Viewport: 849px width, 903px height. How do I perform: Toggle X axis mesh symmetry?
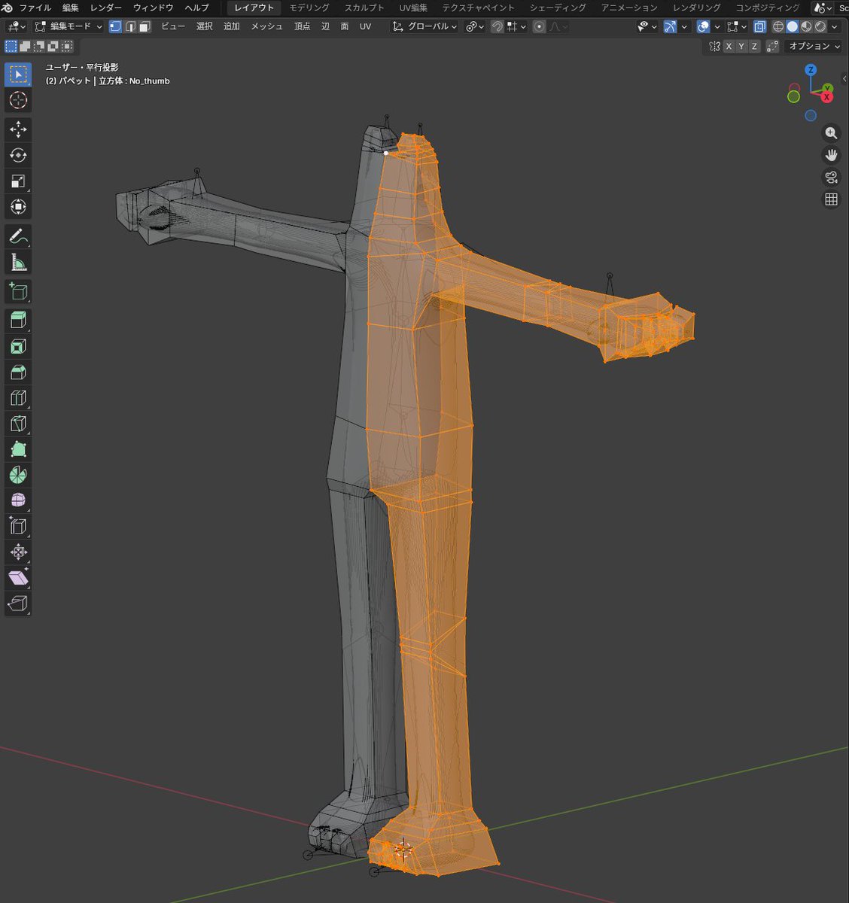(729, 47)
